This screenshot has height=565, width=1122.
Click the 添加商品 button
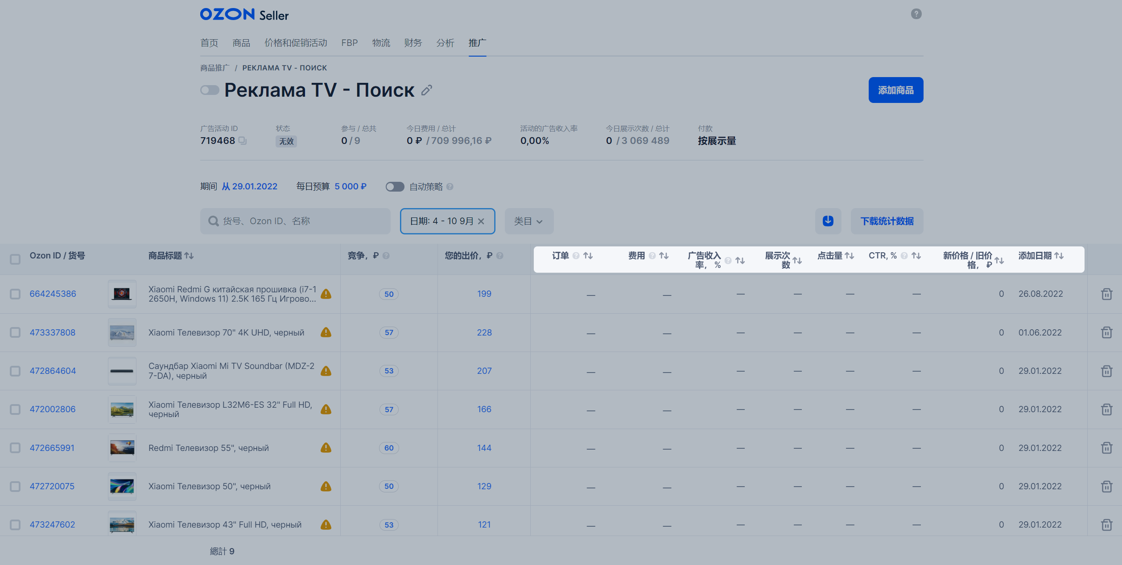point(896,90)
